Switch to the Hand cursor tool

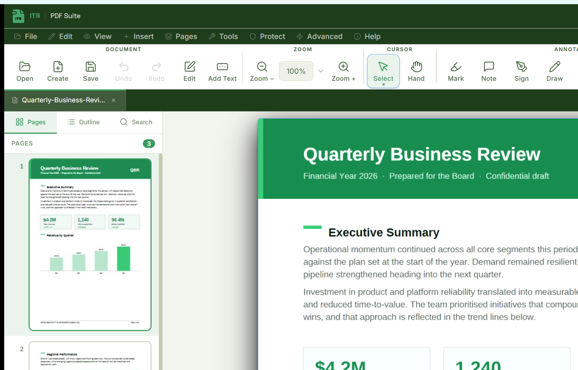point(416,71)
